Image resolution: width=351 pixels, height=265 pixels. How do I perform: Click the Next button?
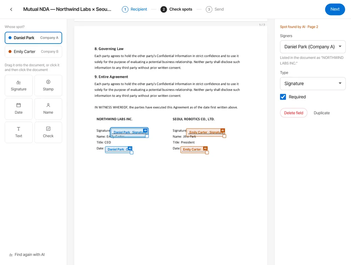(x=335, y=9)
